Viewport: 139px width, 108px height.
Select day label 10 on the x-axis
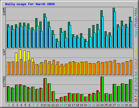45,105
